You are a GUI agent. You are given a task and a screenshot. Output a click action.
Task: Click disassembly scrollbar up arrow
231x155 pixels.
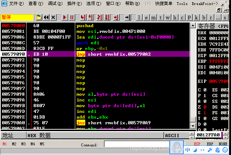(x=193, y=26)
